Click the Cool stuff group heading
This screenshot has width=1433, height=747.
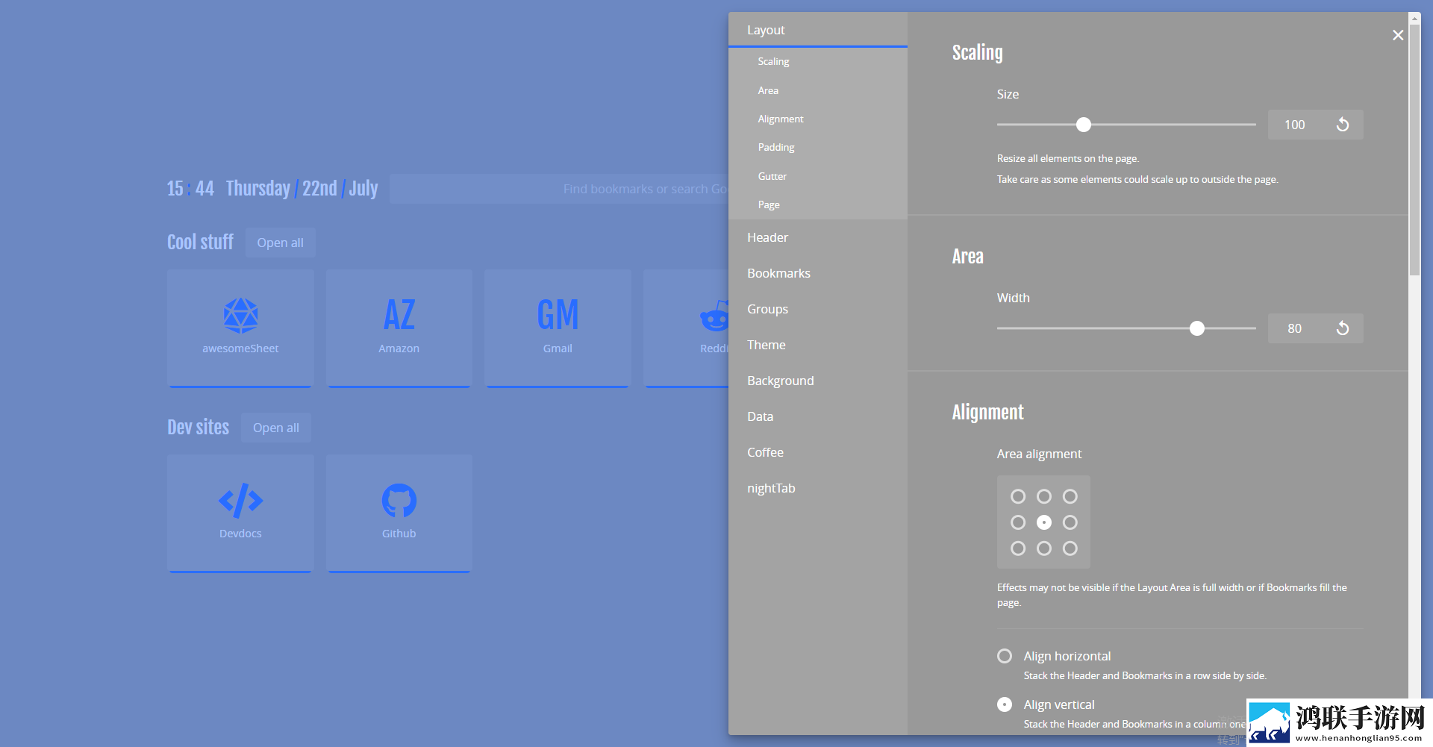coord(200,243)
